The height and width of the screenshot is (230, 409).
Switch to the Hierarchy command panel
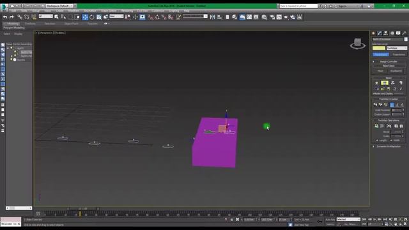coord(385,33)
